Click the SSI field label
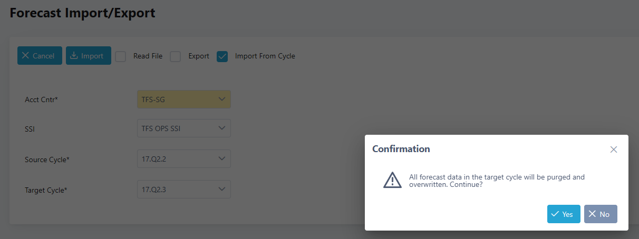This screenshot has width=639, height=239. pos(30,129)
